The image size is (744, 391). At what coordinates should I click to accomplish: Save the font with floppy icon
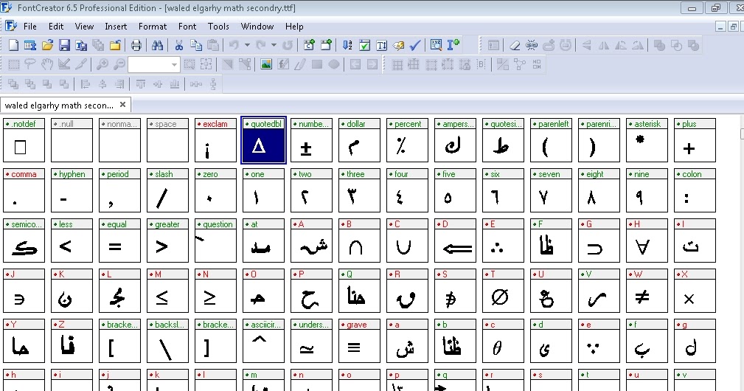[64, 46]
